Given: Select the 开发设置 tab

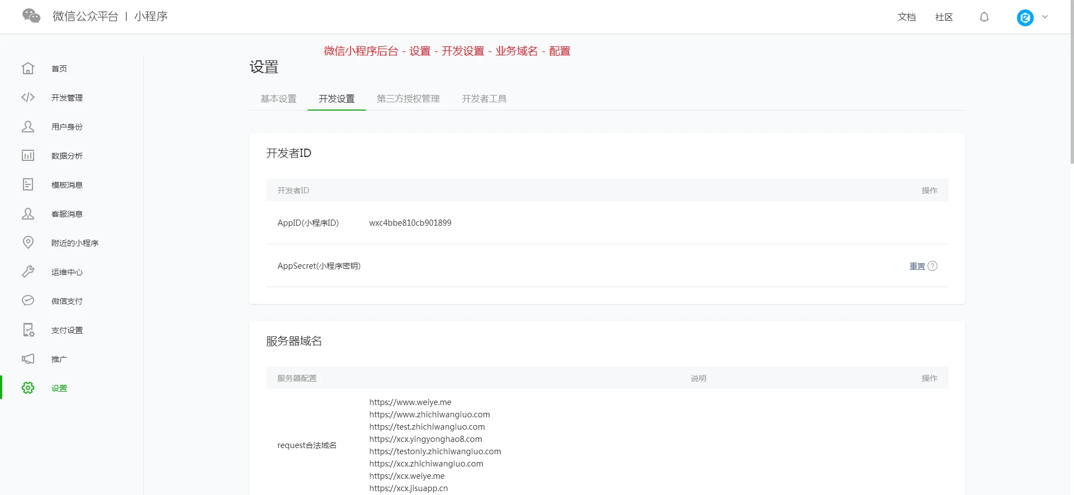Looking at the screenshot, I should click(x=337, y=99).
